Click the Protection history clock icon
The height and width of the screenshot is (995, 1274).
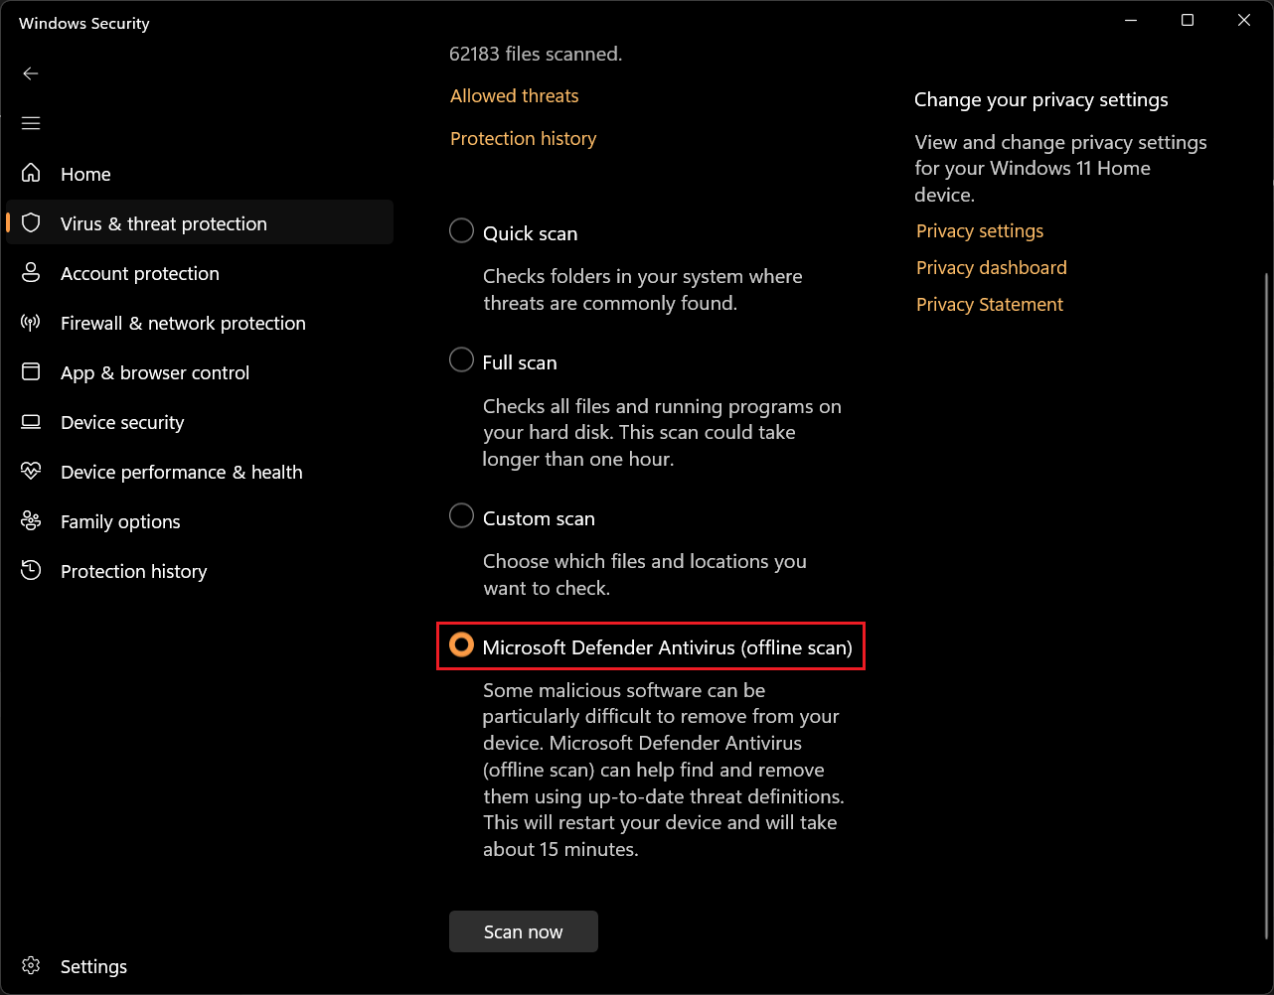pyautogui.click(x=31, y=571)
